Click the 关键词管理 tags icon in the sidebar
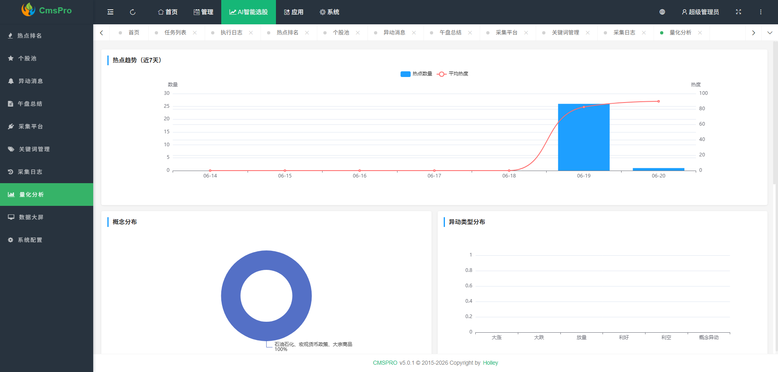Screen dimensions: 778x372 (x=11, y=149)
